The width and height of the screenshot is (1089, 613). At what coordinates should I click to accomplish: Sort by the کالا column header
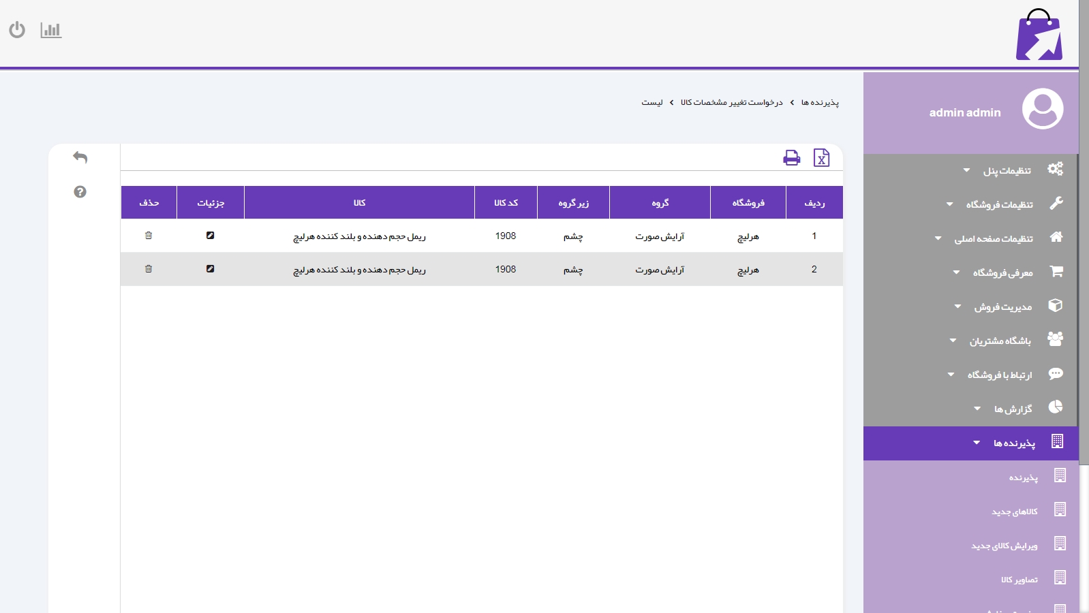[360, 202]
